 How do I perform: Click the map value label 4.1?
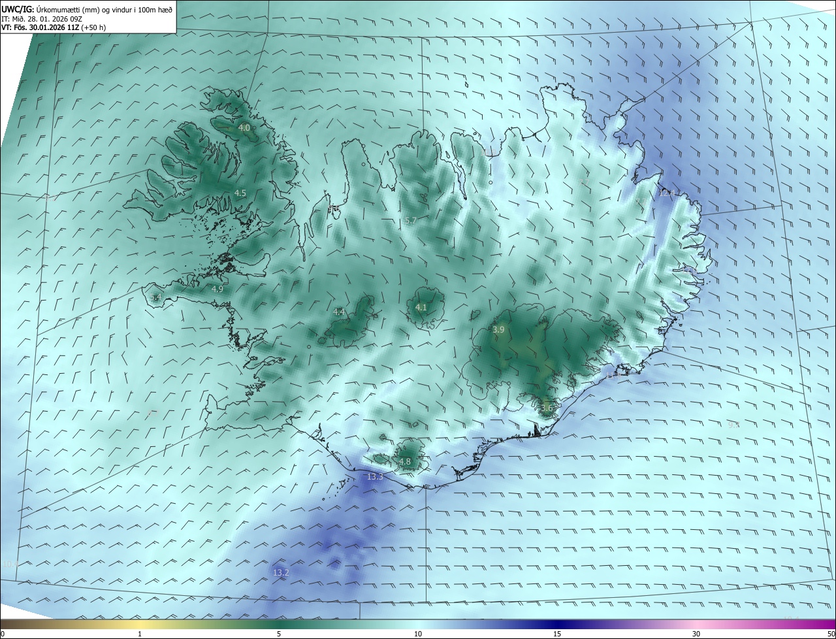point(421,307)
